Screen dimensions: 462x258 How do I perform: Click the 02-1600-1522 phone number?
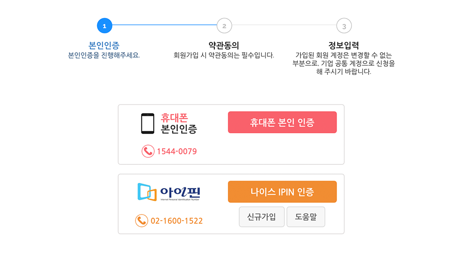(x=176, y=221)
